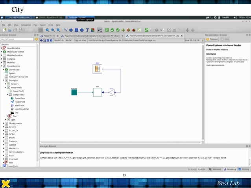The height and width of the screenshot is (188, 251).
Task: Select the Text tool in toolbar
Action: (87, 30)
